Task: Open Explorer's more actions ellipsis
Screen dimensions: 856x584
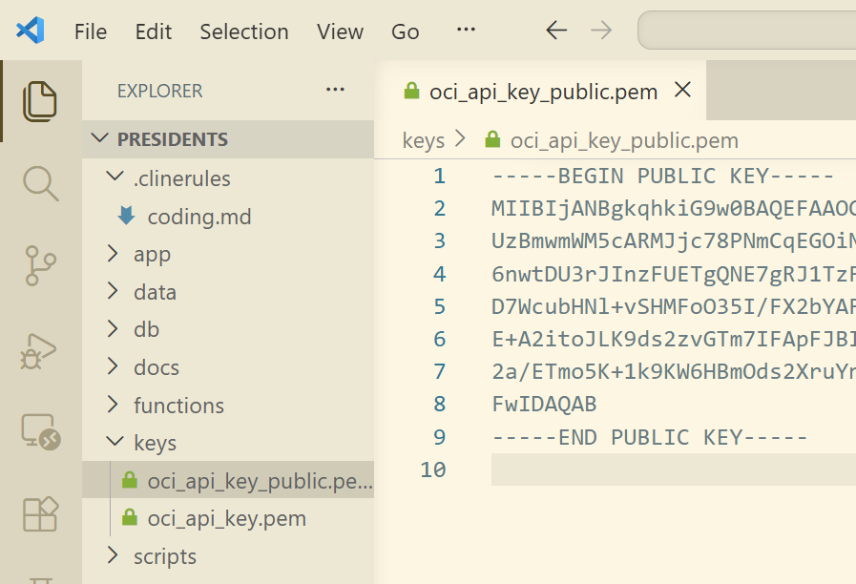Action: coord(335,91)
